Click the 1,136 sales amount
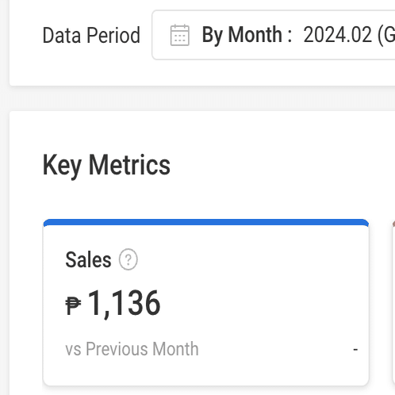This screenshot has width=395, height=395. point(124,304)
